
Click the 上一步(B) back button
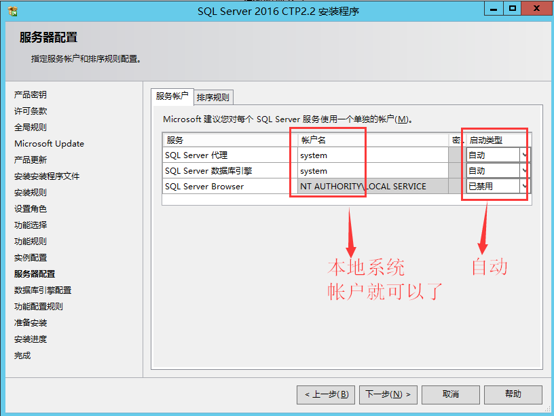[x=326, y=394]
